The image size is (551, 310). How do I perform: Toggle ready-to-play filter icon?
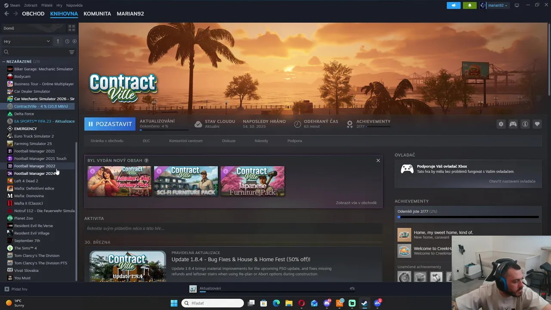click(x=74, y=41)
